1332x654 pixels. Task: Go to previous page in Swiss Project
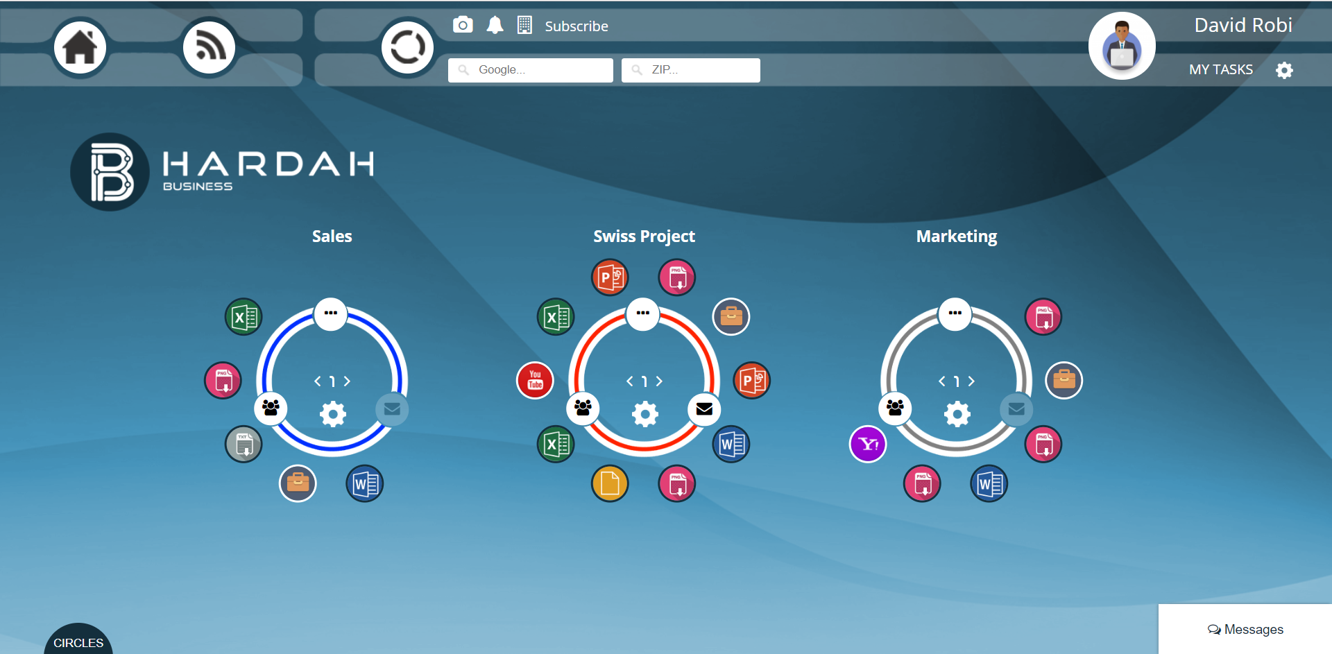click(x=630, y=381)
